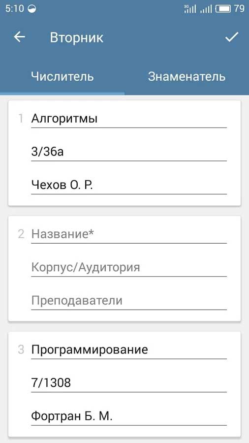Edit the Программирование subject name field
This screenshot has height=443, width=249.
(129, 350)
